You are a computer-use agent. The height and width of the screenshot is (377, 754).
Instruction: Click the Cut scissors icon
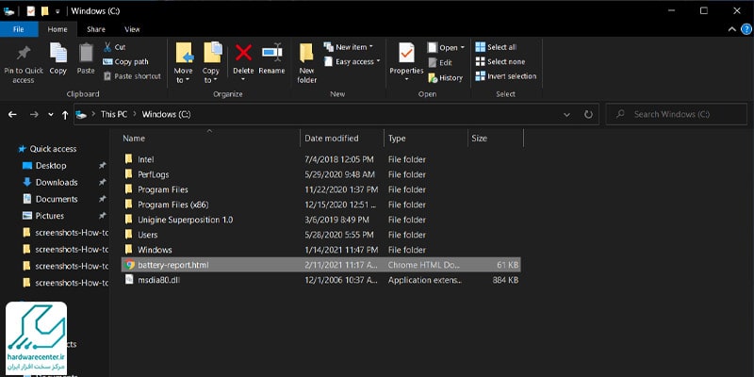[x=107, y=46]
